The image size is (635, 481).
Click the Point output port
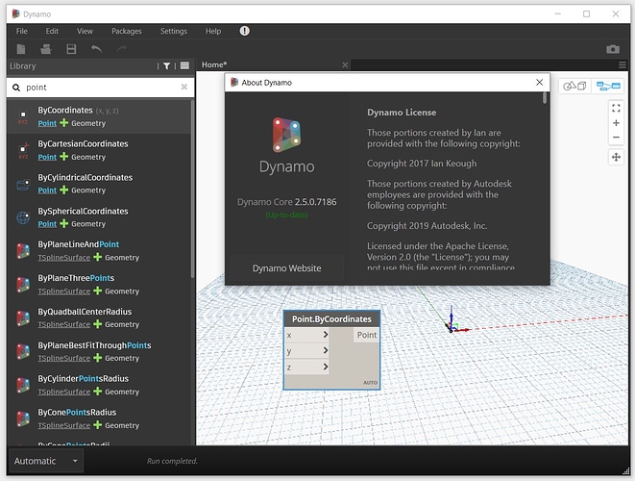point(367,335)
